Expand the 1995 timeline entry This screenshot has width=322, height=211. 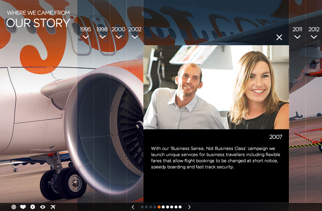click(86, 37)
